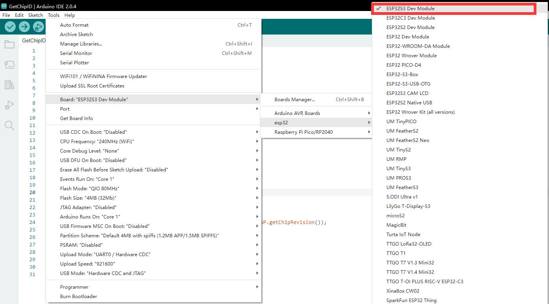Open the Sketch menu

pos(35,15)
